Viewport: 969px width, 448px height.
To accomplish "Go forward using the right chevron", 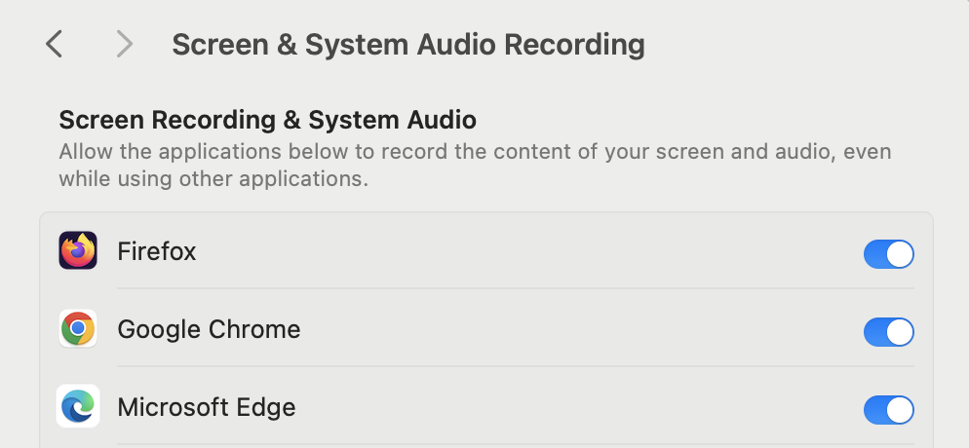I will click(x=124, y=45).
